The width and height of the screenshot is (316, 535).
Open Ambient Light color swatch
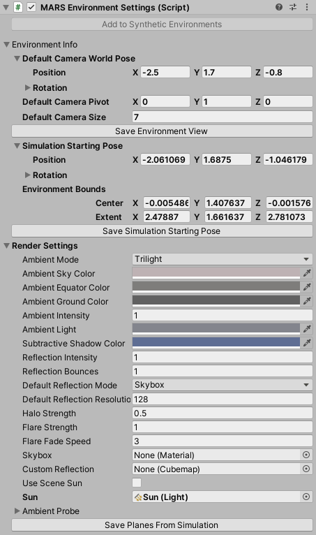tap(216, 329)
